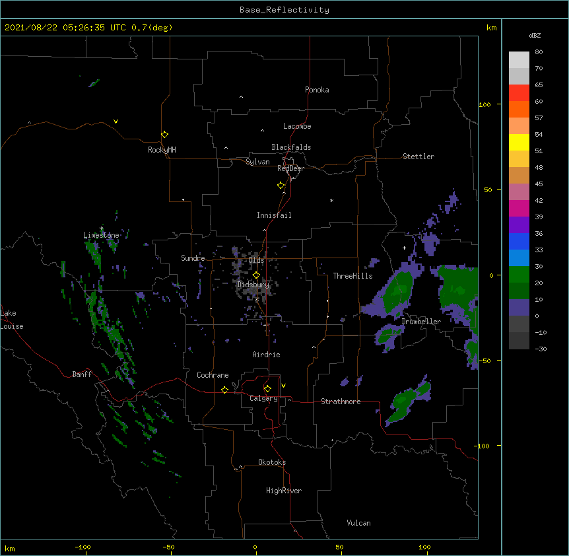Click the Cochrane label

213,375
